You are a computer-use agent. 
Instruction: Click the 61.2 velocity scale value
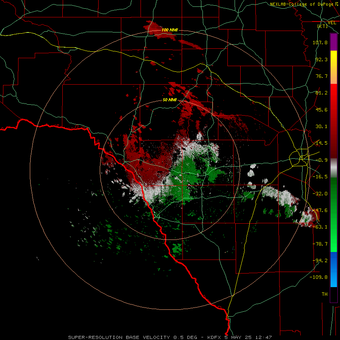321,93
